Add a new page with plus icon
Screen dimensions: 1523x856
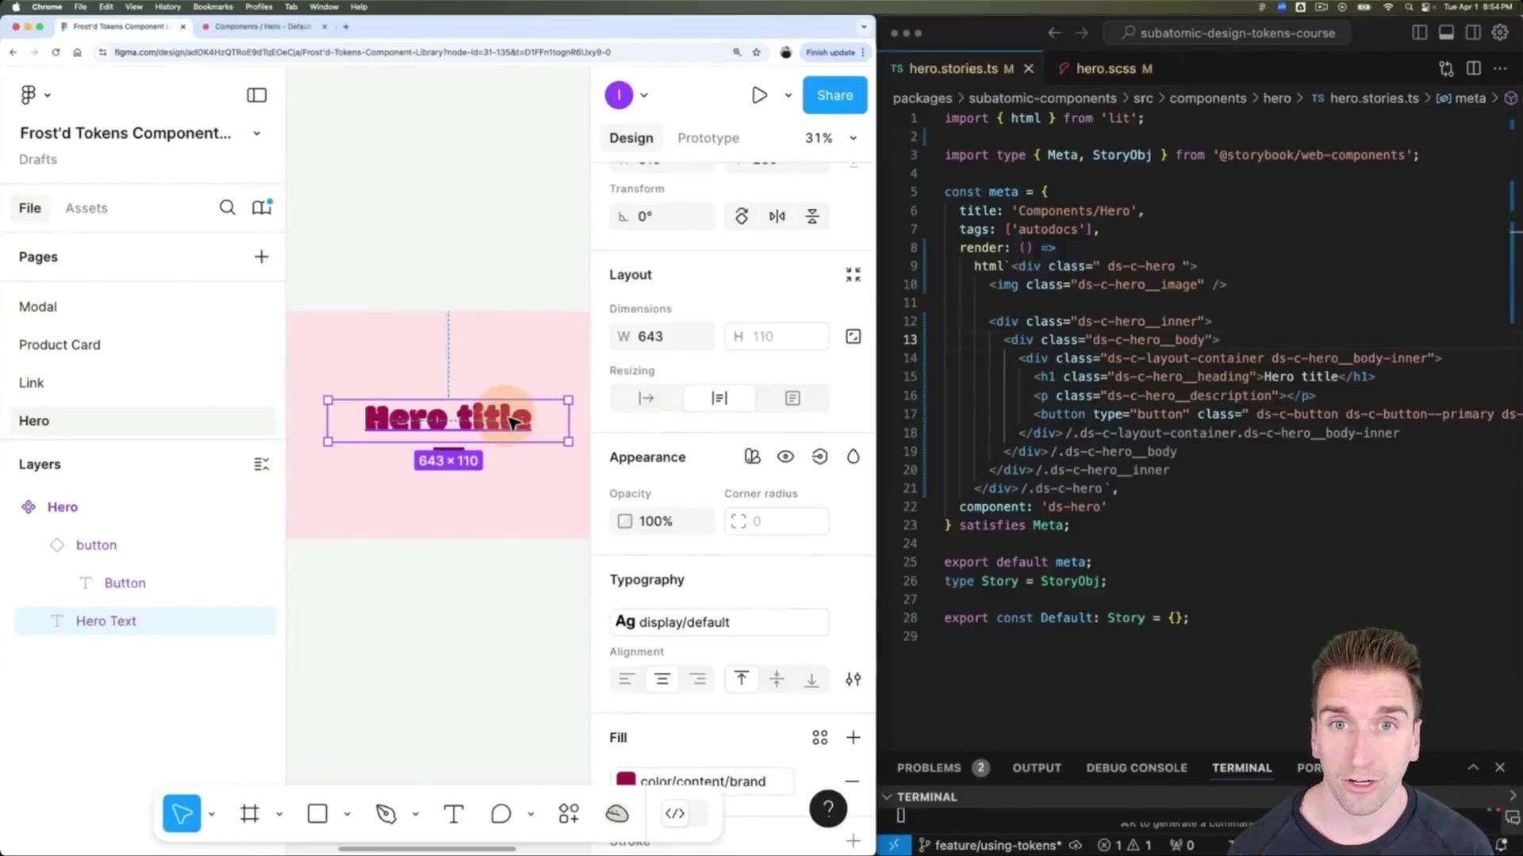pos(261,257)
